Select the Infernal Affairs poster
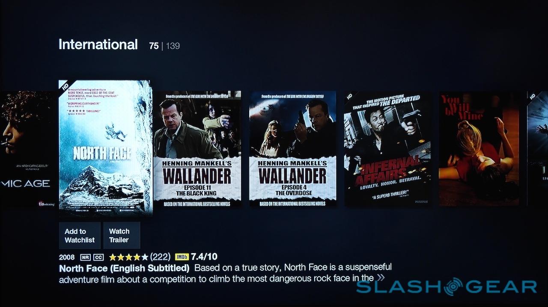 coord(387,149)
